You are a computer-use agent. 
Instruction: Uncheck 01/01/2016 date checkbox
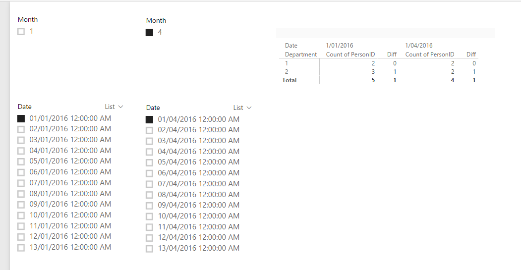click(x=21, y=118)
